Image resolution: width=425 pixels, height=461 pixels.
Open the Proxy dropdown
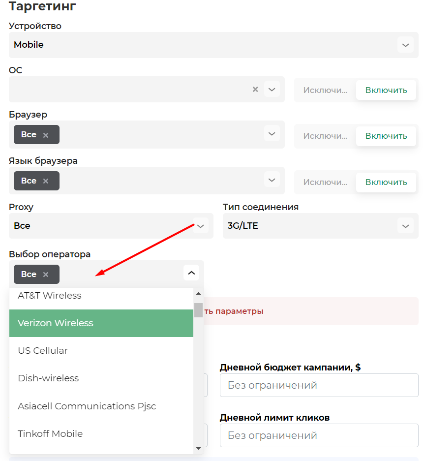pos(111,226)
